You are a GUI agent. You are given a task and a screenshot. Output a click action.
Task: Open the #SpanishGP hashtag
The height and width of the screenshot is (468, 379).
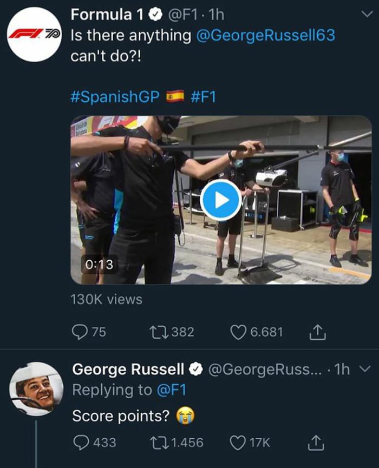[x=115, y=97]
